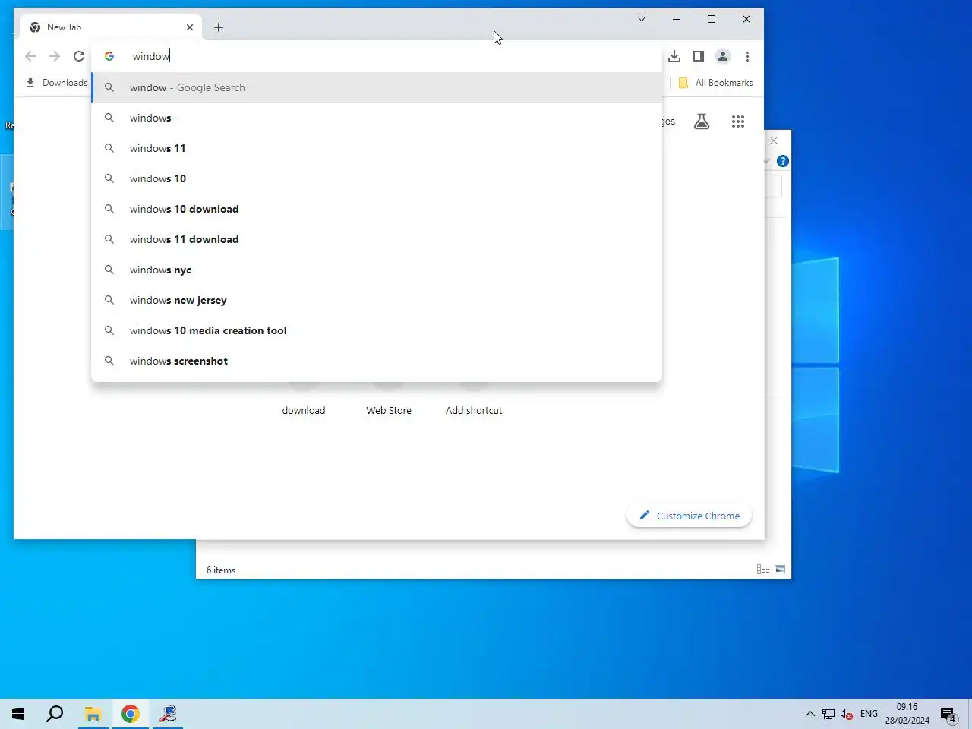Choose 'windows screenshot' suggestion

(377, 361)
